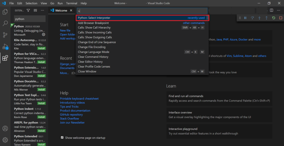
Task: Open the Help menu
Action: (84, 3)
